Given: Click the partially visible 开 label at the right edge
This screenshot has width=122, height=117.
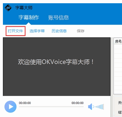Looking at the screenshot, I should click(x=120, y=103).
